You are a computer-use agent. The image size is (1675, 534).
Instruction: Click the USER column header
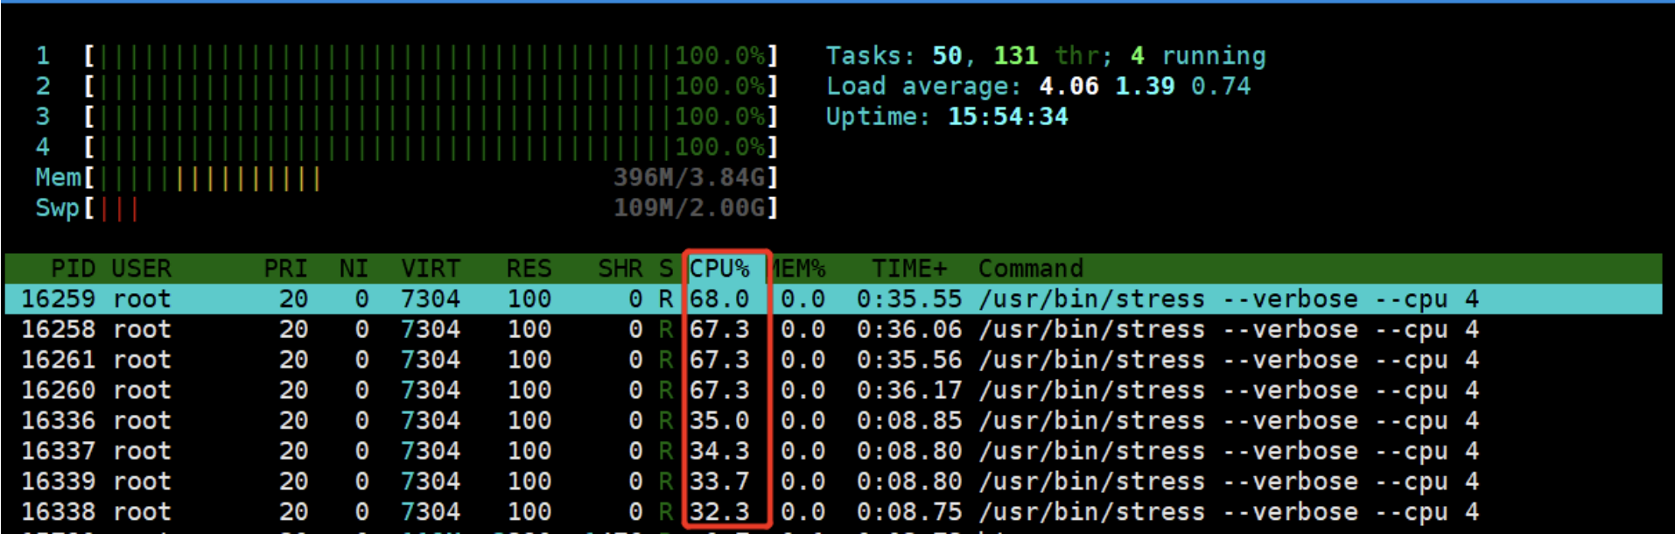point(141,268)
